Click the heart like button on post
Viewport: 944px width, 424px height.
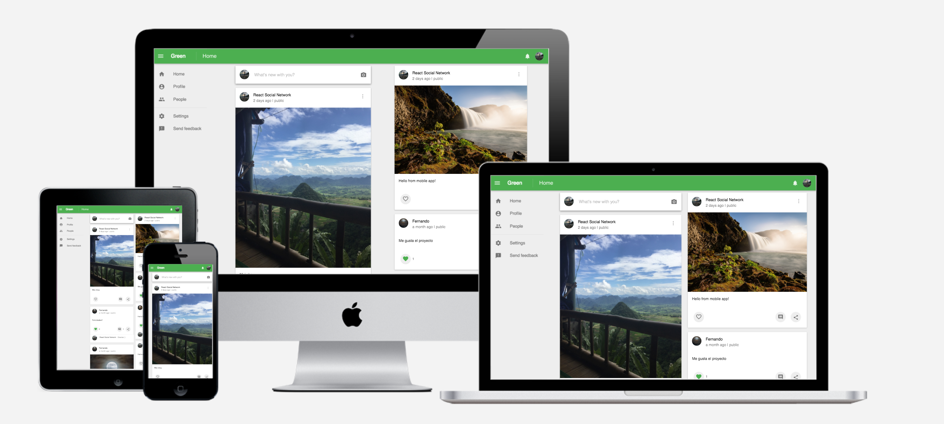pyautogui.click(x=405, y=199)
